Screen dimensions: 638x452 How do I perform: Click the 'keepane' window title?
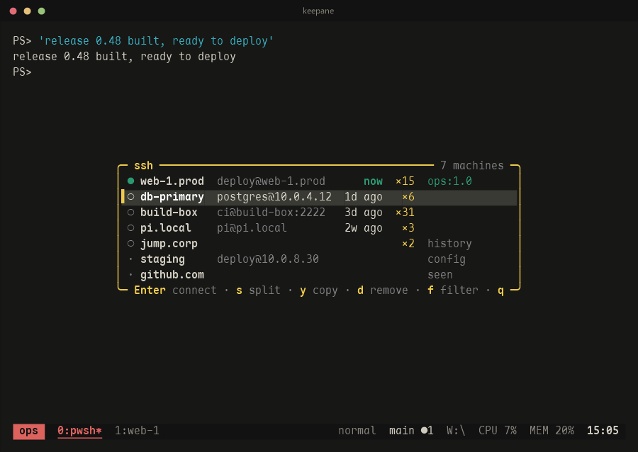tap(318, 11)
